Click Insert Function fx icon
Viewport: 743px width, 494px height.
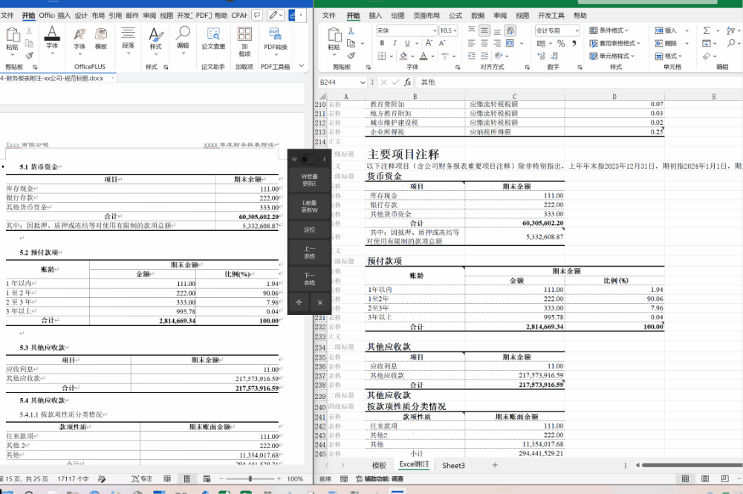407,82
